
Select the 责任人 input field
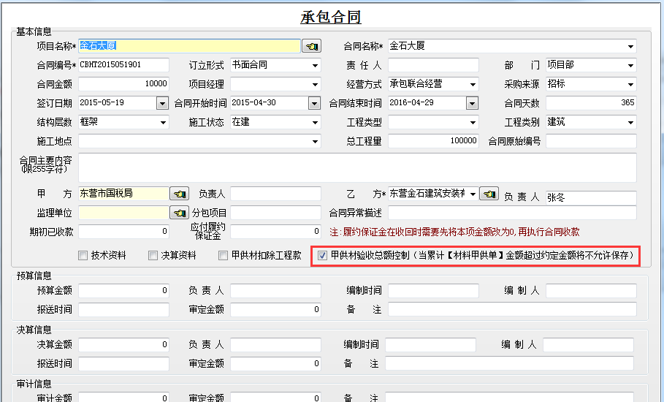pyautogui.click(x=433, y=66)
